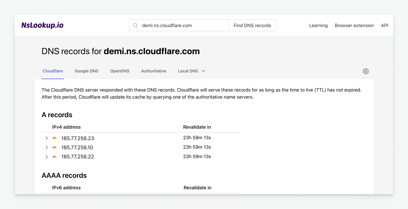
Task: Switch to the Google DNS tab
Action: click(87, 71)
